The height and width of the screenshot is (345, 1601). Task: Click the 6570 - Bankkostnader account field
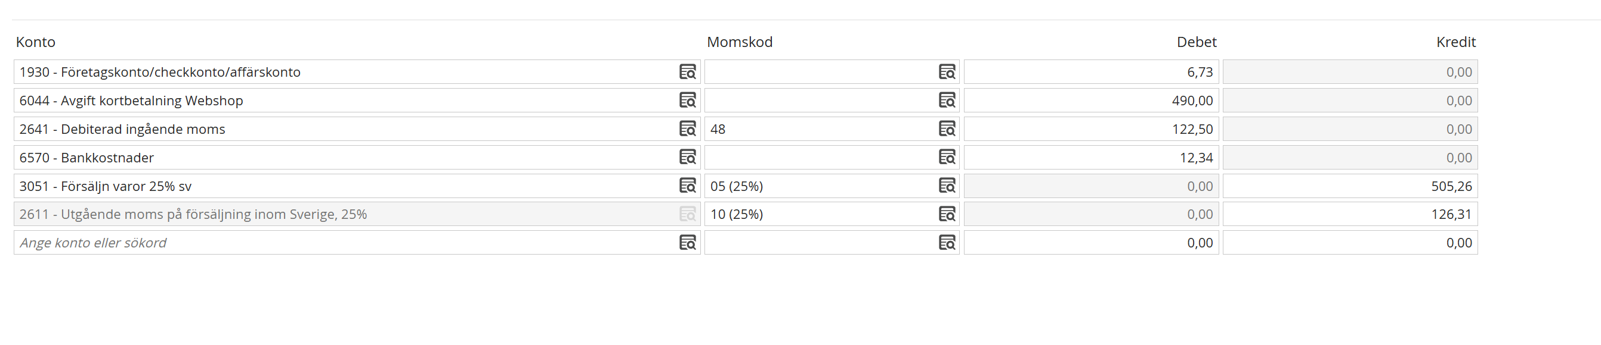pyautogui.click(x=342, y=157)
